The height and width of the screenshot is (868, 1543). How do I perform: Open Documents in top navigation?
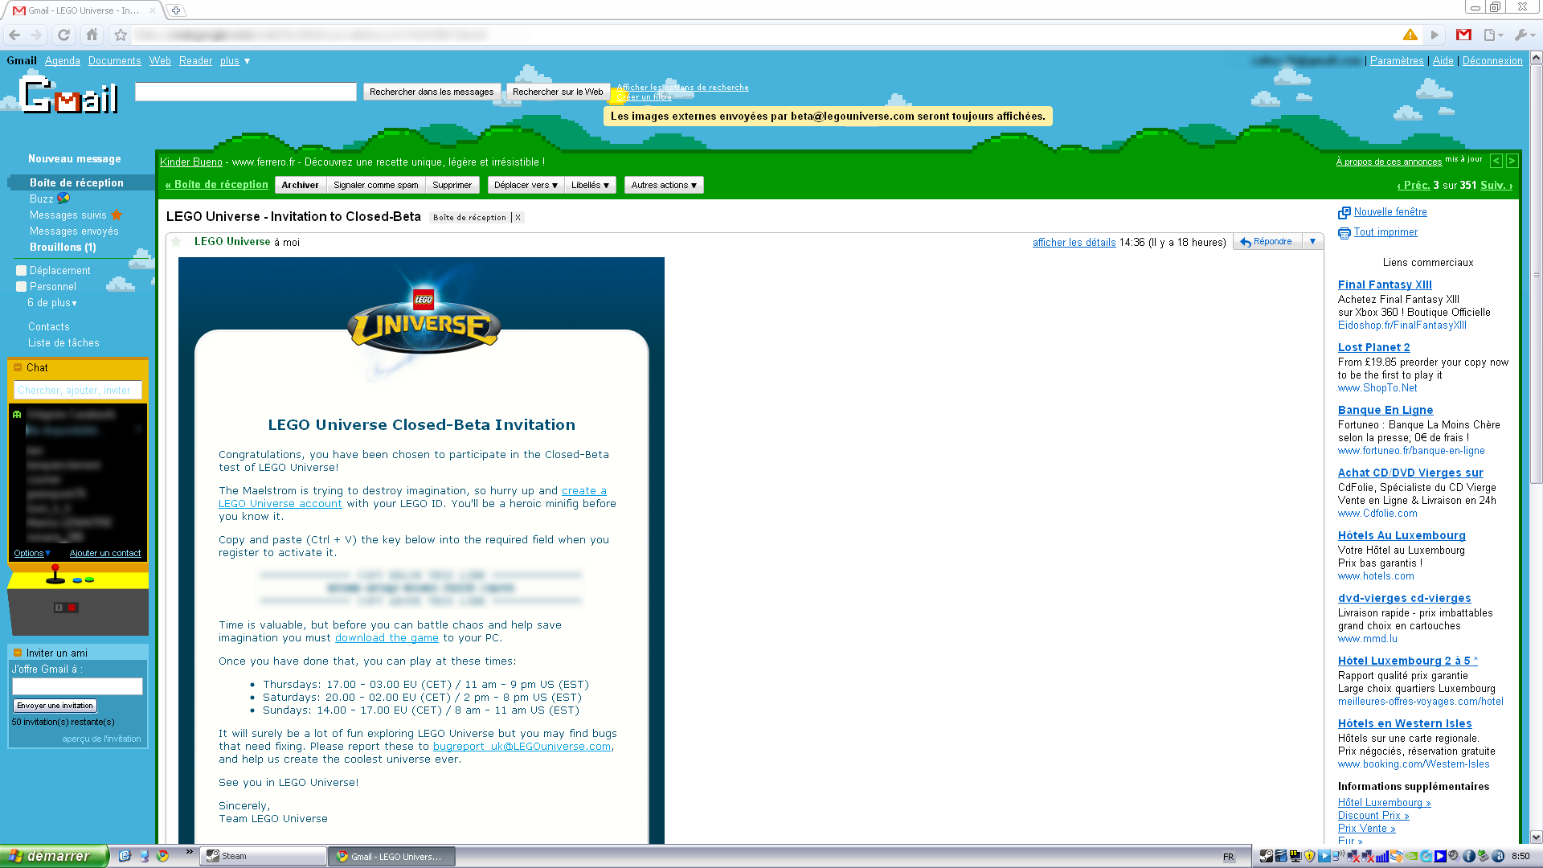click(114, 61)
